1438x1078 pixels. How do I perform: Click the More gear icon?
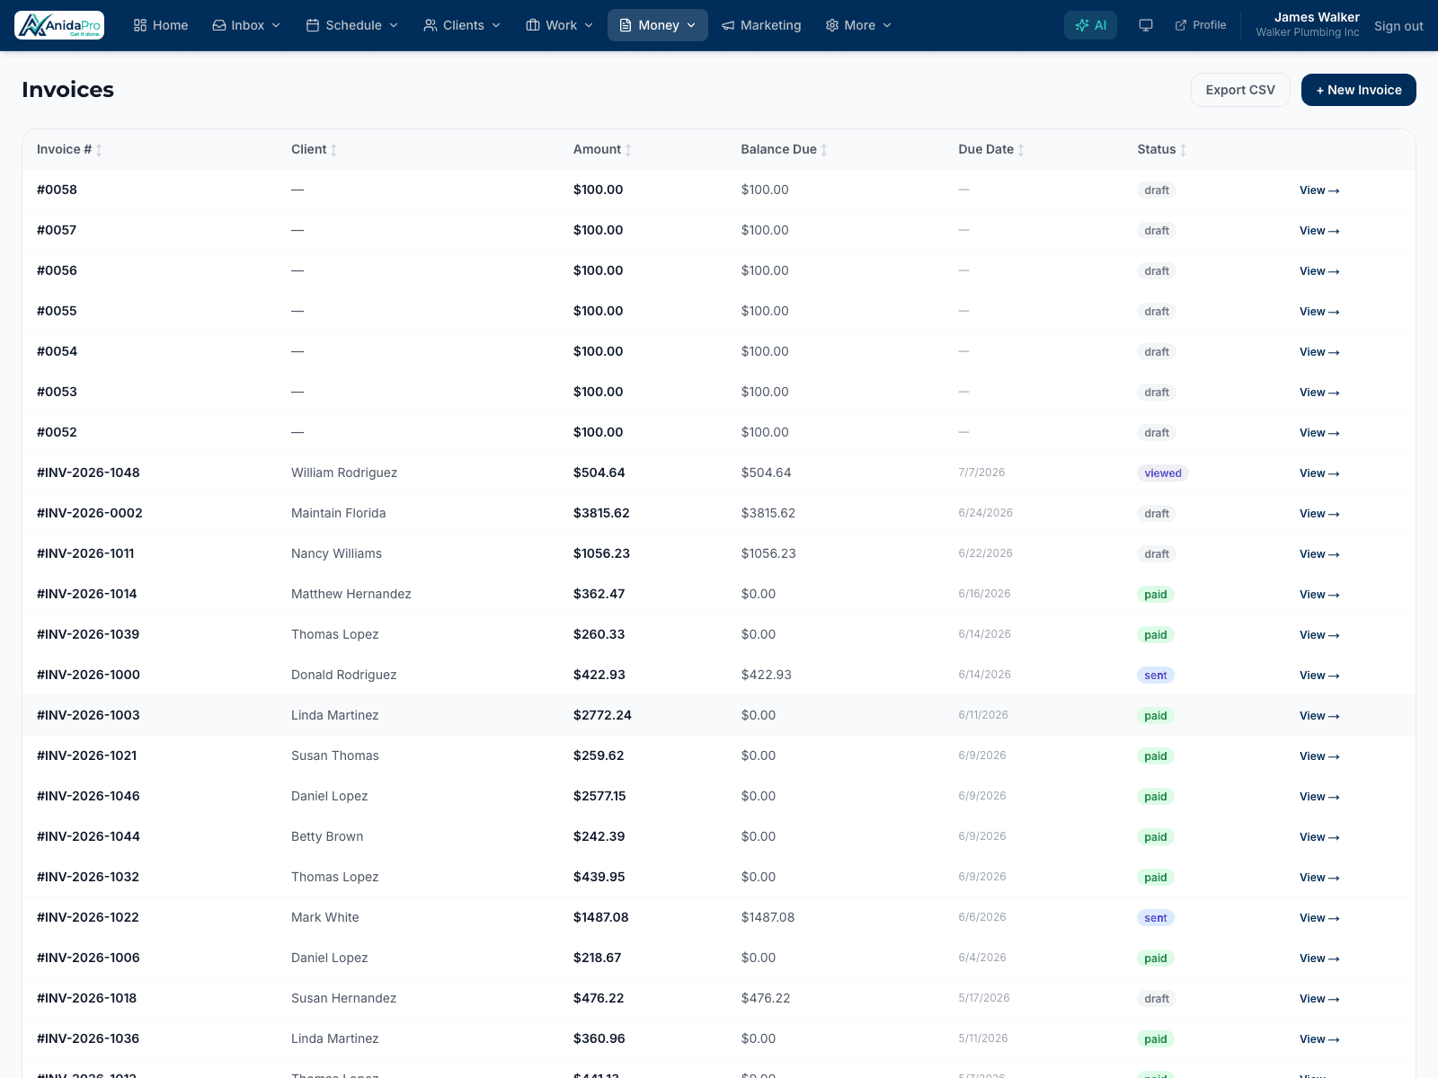(x=832, y=25)
